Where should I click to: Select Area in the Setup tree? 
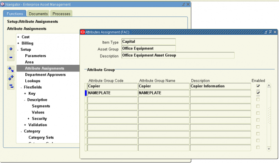tap(29, 62)
